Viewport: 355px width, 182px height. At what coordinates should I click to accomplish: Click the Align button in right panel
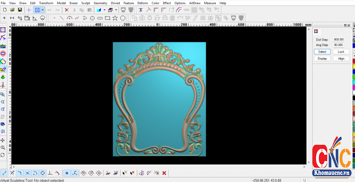pos(341,59)
